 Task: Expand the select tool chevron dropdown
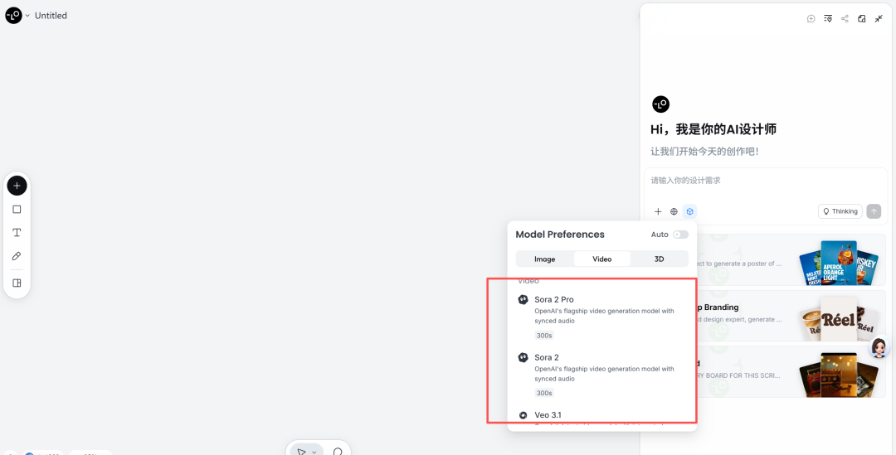pyautogui.click(x=314, y=453)
